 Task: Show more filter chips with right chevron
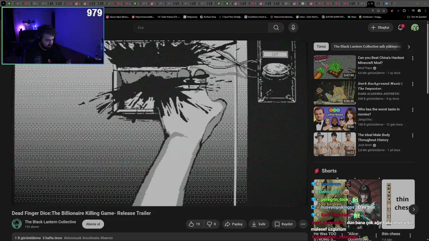pyautogui.click(x=409, y=47)
